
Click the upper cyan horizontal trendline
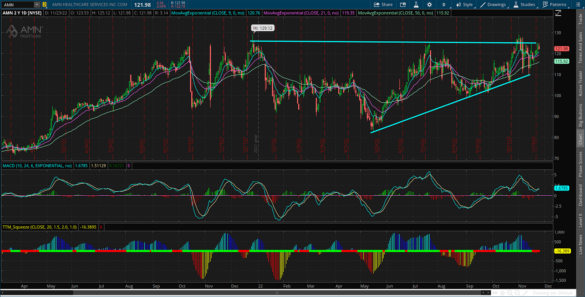(x=394, y=42)
